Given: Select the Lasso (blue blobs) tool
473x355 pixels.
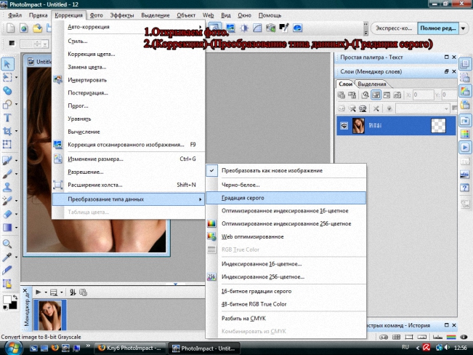Looking at the screenshot, I should [x=7, y=91].
